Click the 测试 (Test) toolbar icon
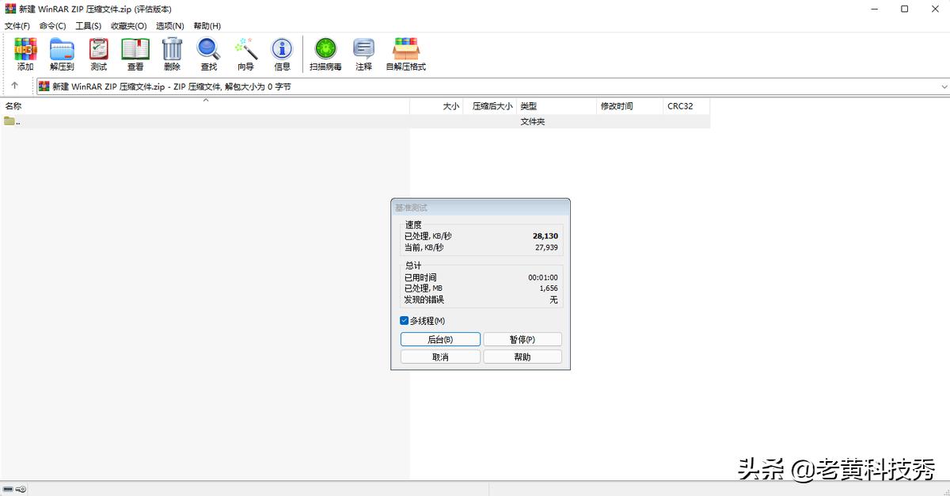This screenshot has height=496, width=950. coord(98,52)
